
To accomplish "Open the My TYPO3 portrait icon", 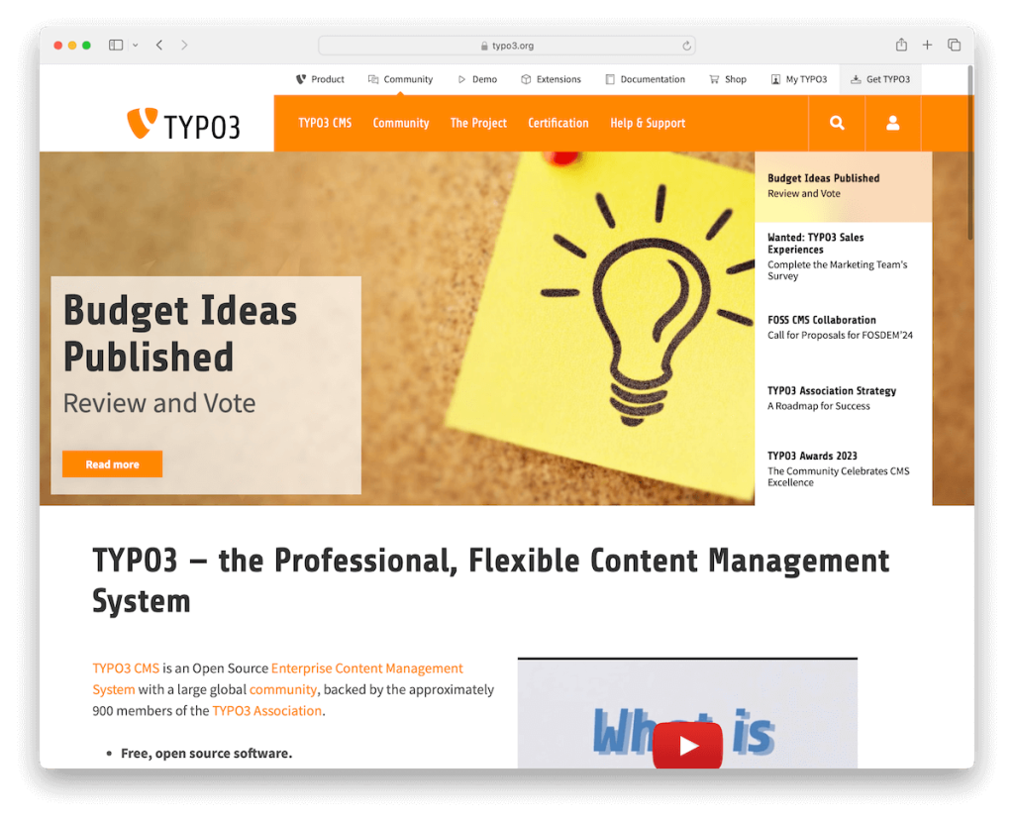I will [775, 79].
